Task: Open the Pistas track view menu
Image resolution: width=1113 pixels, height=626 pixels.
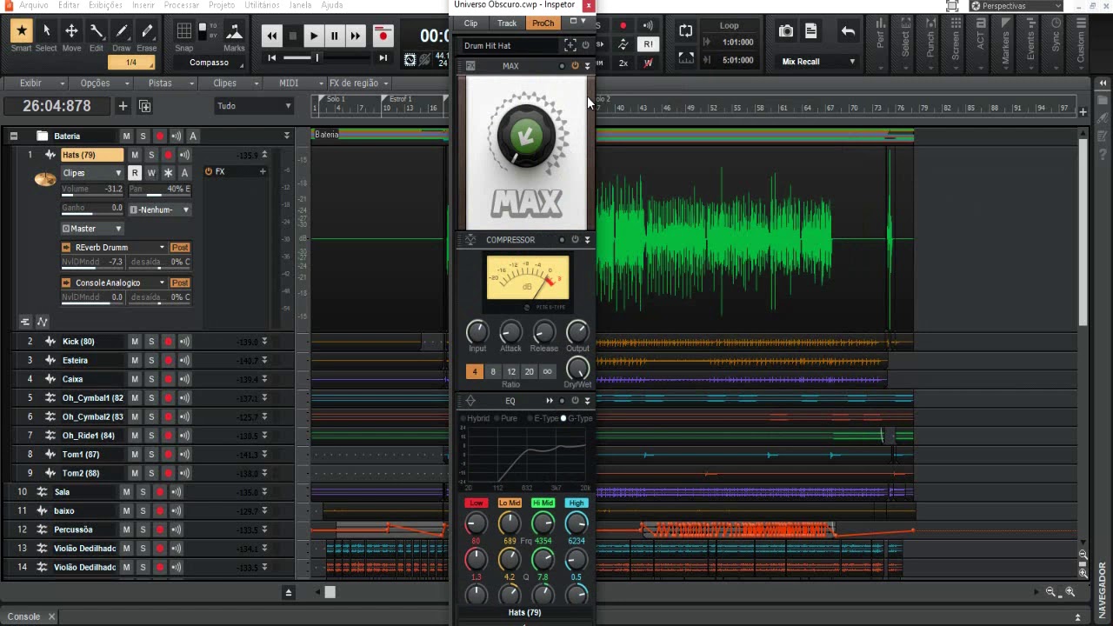Action: point(164,83)
